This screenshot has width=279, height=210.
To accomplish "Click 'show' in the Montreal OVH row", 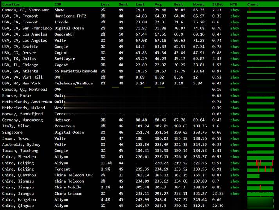I will coord(235,90).
